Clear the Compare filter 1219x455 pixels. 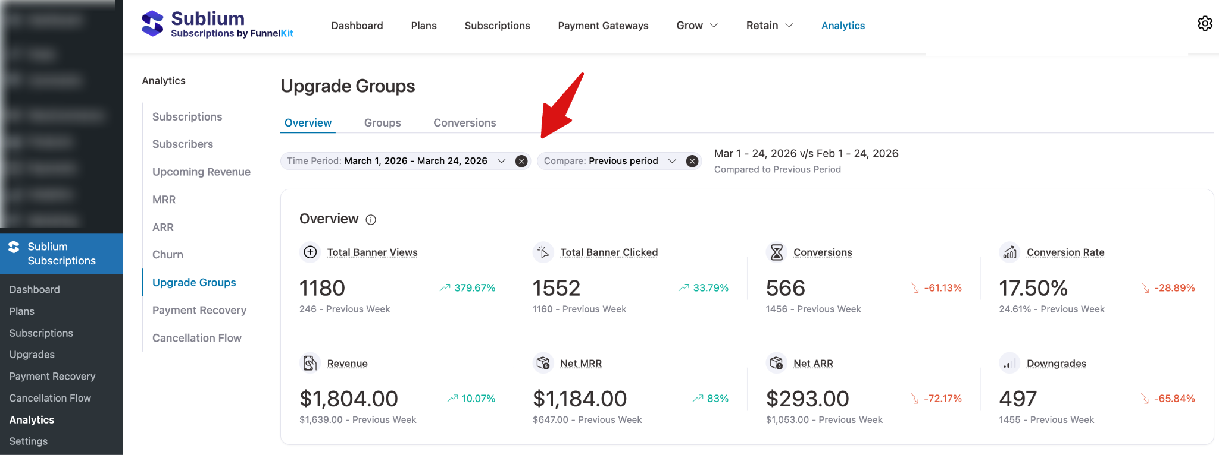(692, 161)
